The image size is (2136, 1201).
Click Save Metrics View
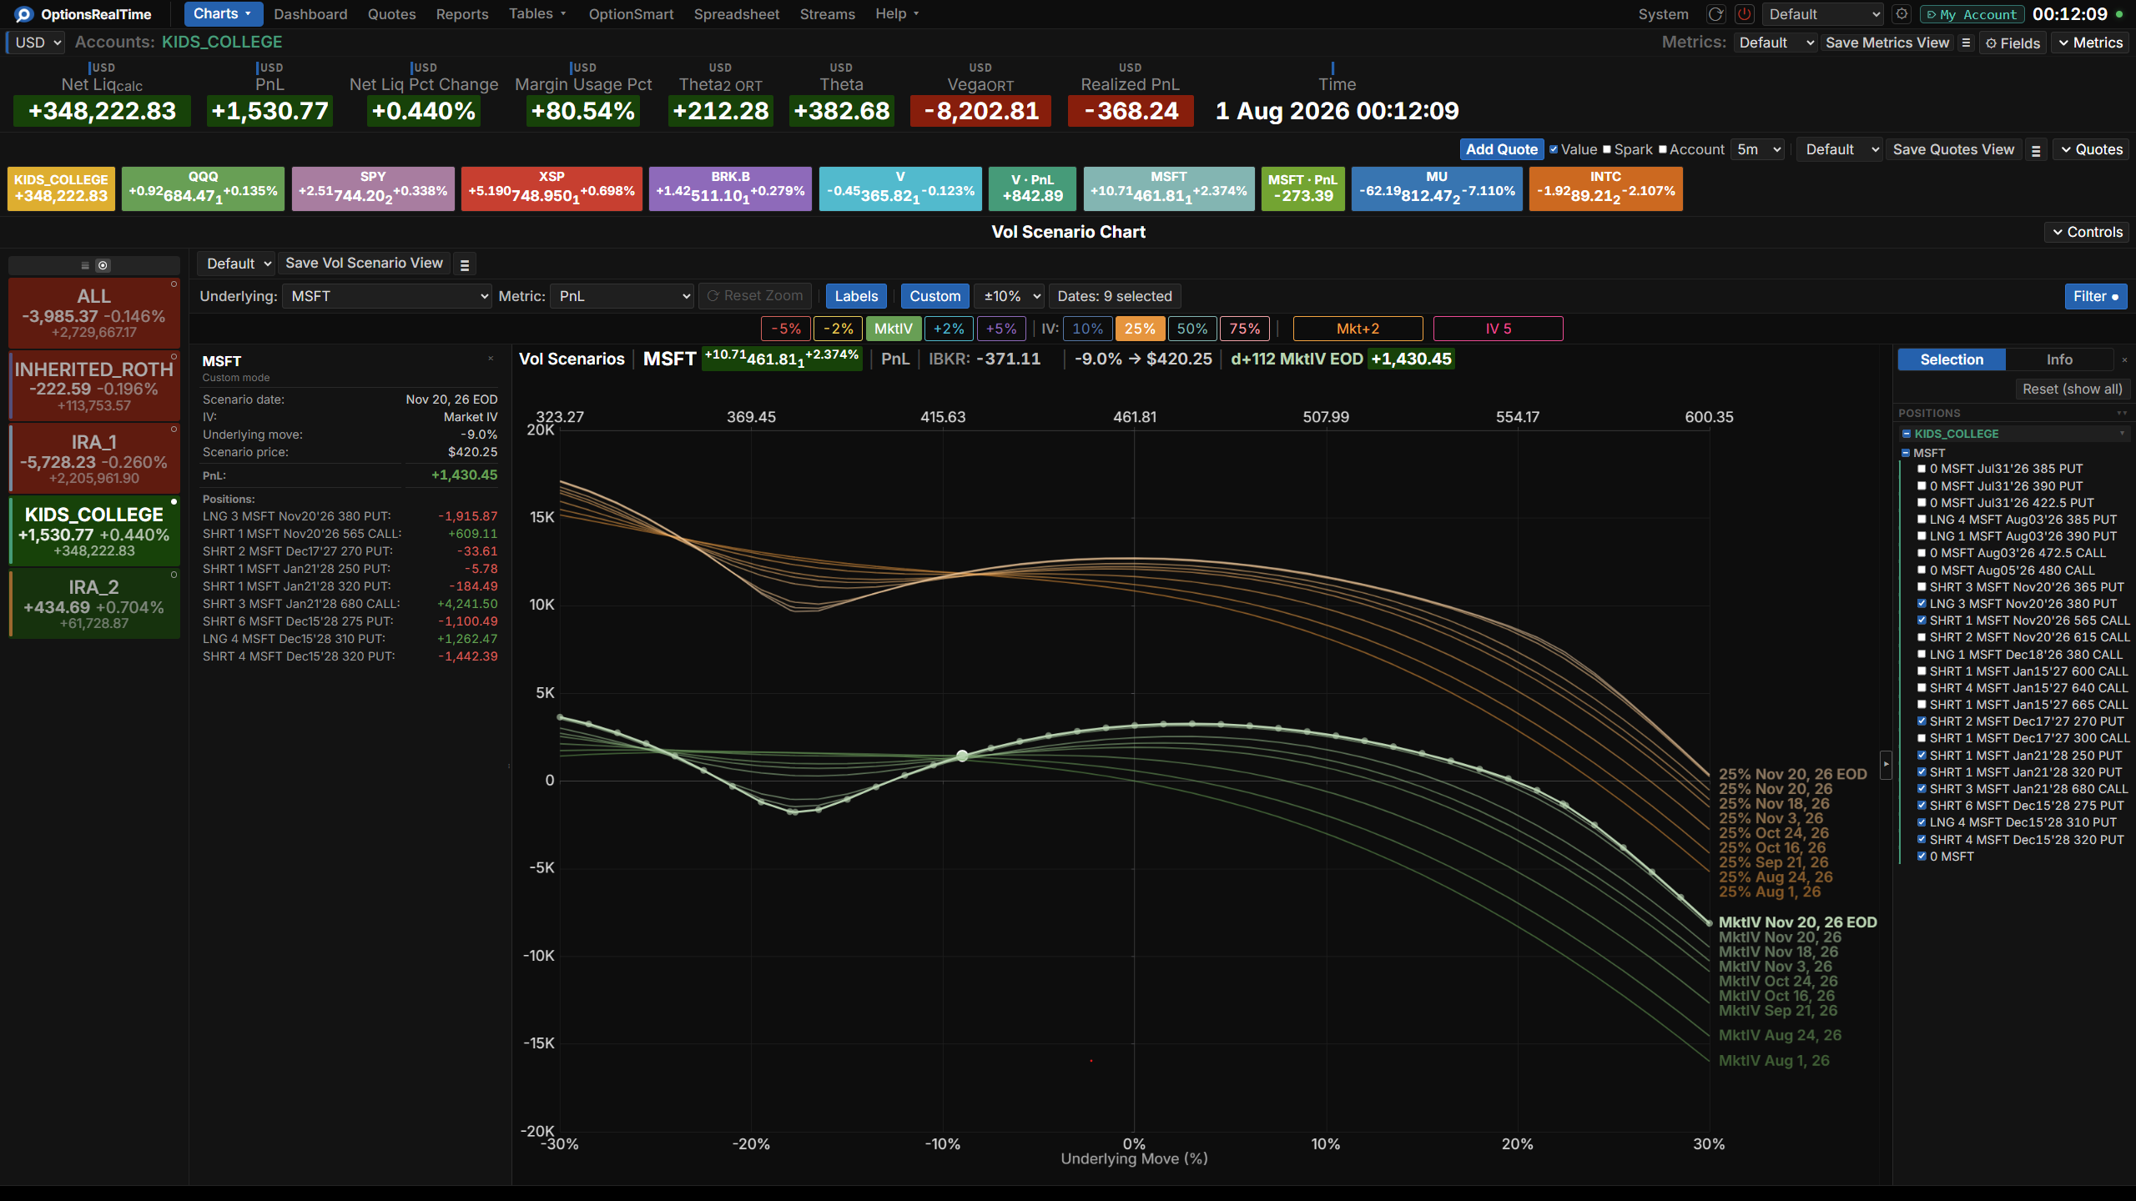[x=1887, y=43]
